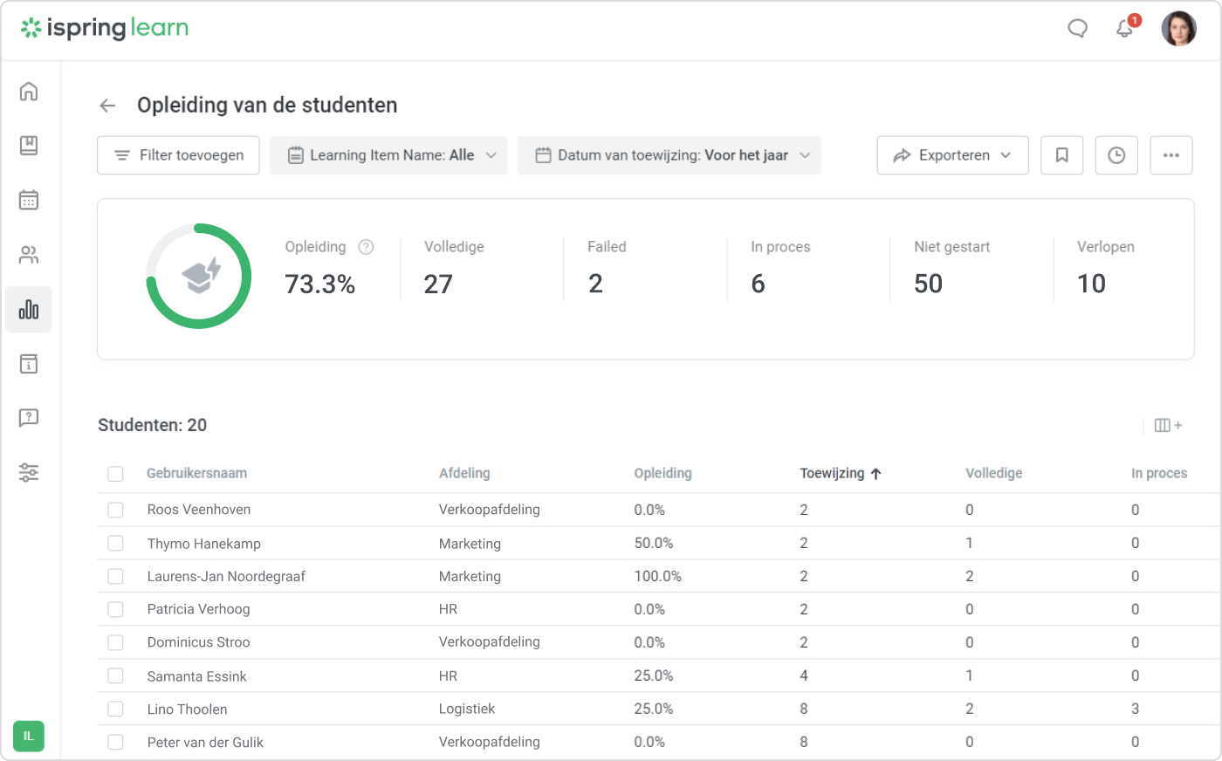Click the graduation cap progress ring
This screenshot has width=1222, height=761.
[x=199, y=277]
